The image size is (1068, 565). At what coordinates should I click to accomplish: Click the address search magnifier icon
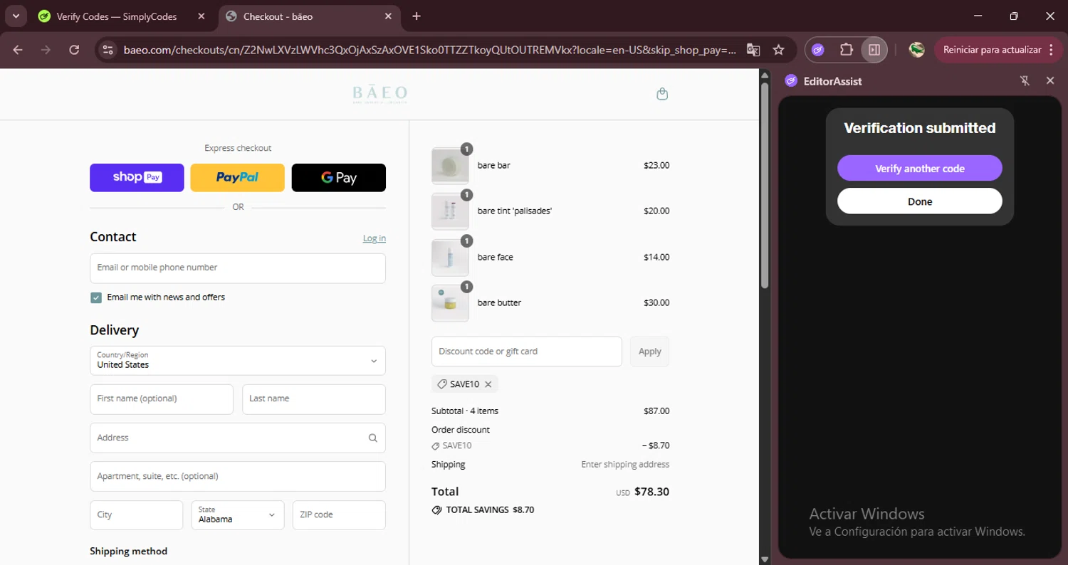372,438
